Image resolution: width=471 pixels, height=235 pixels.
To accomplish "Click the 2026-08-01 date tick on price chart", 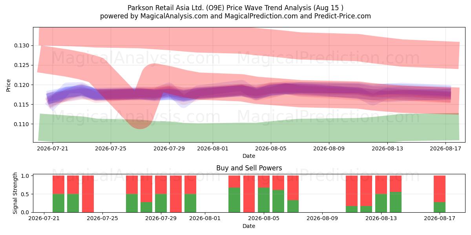I will (x=213, y=148).
